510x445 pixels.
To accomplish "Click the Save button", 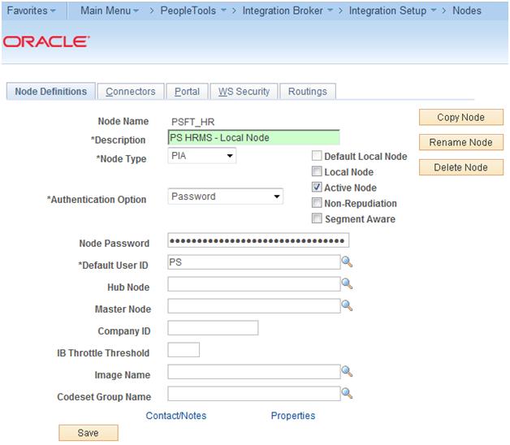I will [x=89, y=433].
